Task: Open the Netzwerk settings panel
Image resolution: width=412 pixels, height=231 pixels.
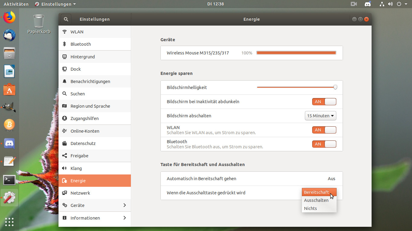Action: click(95, 193)
